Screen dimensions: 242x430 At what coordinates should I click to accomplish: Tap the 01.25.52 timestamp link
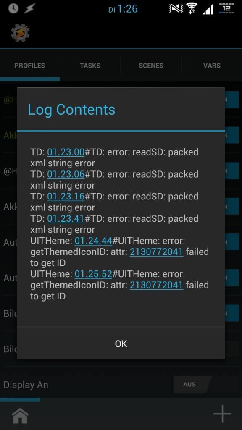click(x=93, y=274)
